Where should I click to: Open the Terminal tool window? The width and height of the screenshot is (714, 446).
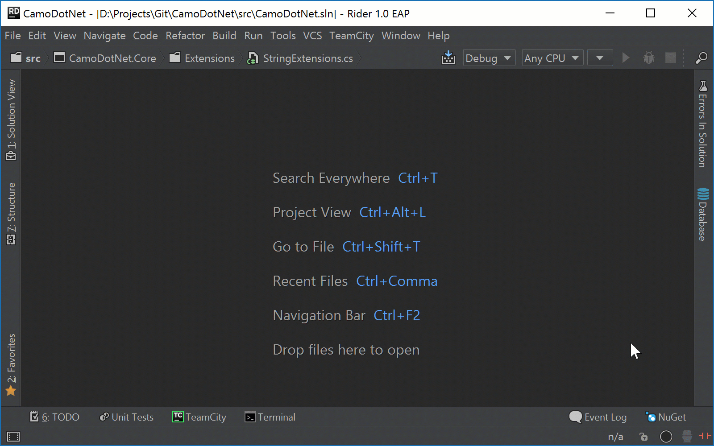pyautogui.click(x=270, y=417)
